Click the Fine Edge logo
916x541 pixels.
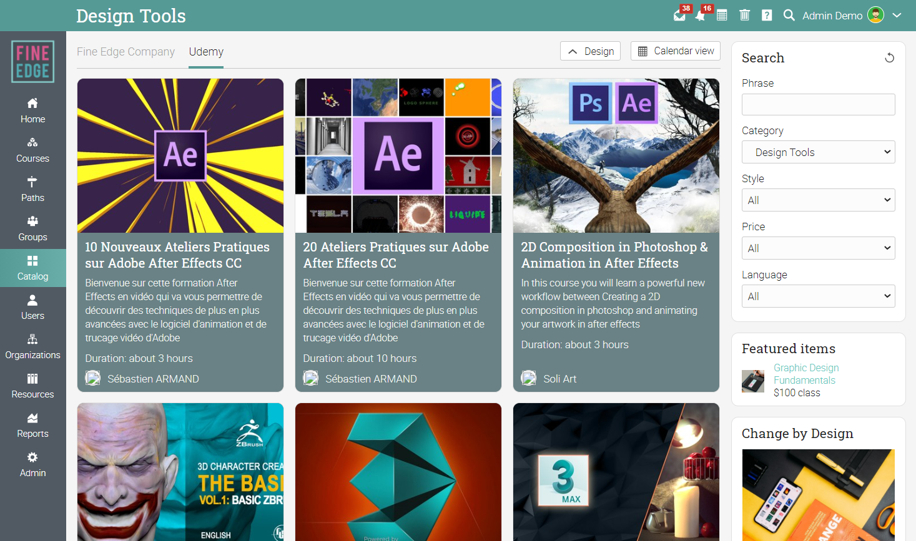click(x=33, y=62)
